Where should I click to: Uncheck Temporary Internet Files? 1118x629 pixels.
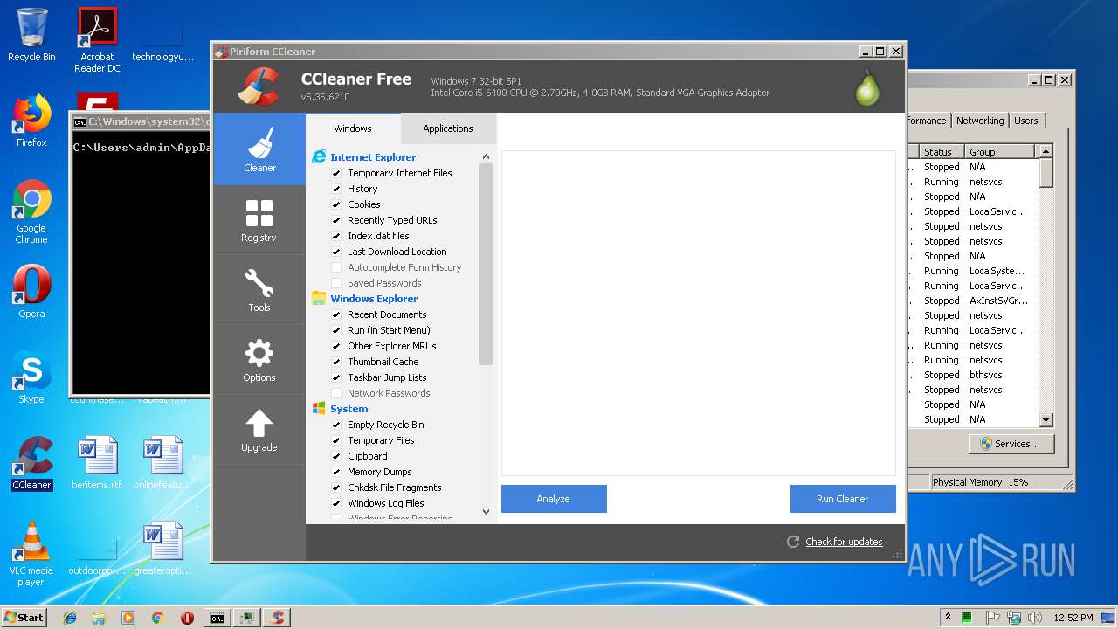336,173
